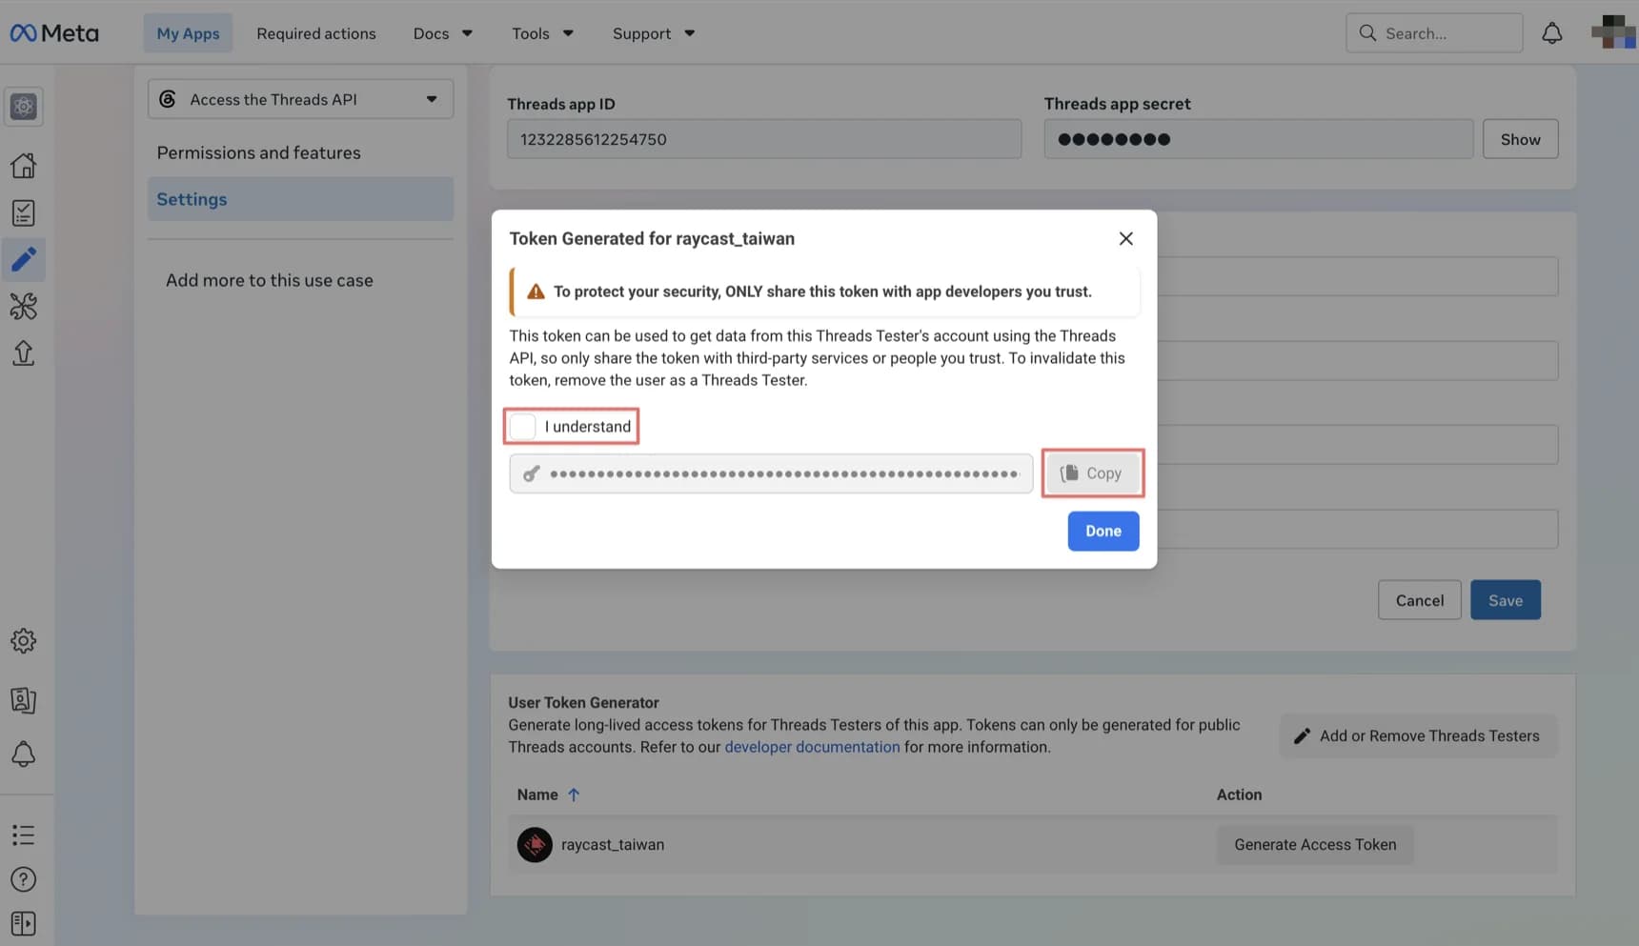
Task: Select the pencil use cases icon
Action: [x=23, y=259]
